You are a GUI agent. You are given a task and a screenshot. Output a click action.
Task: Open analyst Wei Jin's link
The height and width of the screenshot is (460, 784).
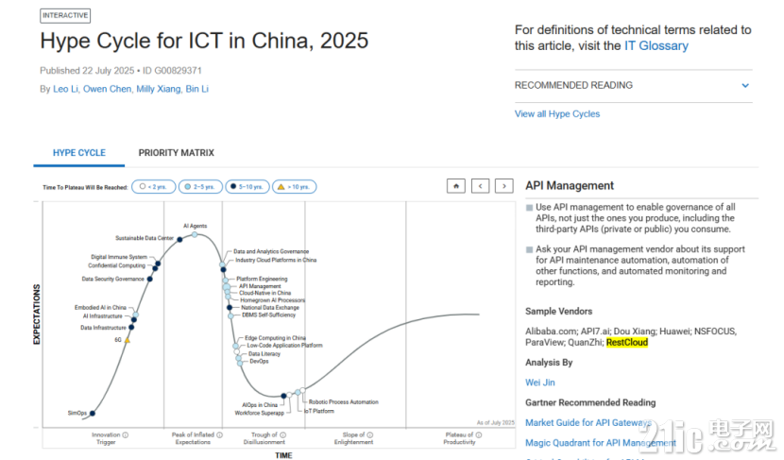(x=540, y=383)
